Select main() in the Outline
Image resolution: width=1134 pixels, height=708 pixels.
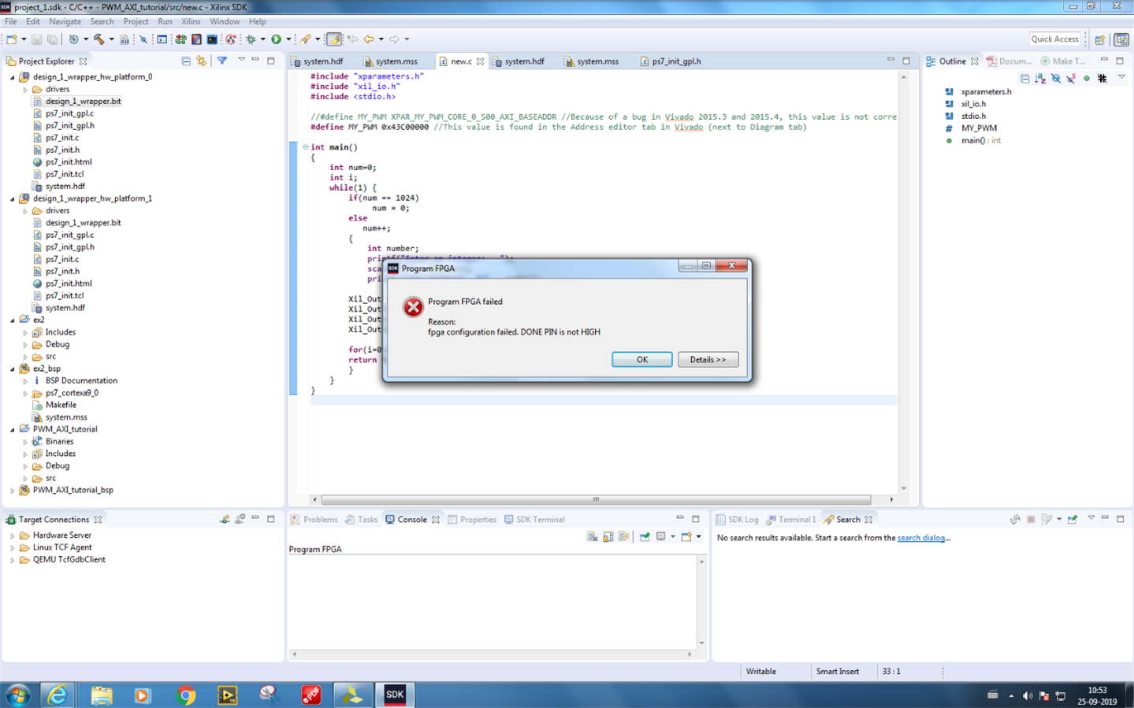(980, 140)
